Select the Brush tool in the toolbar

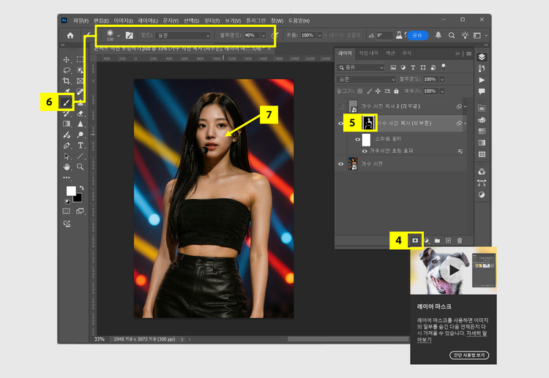point(67,102)
